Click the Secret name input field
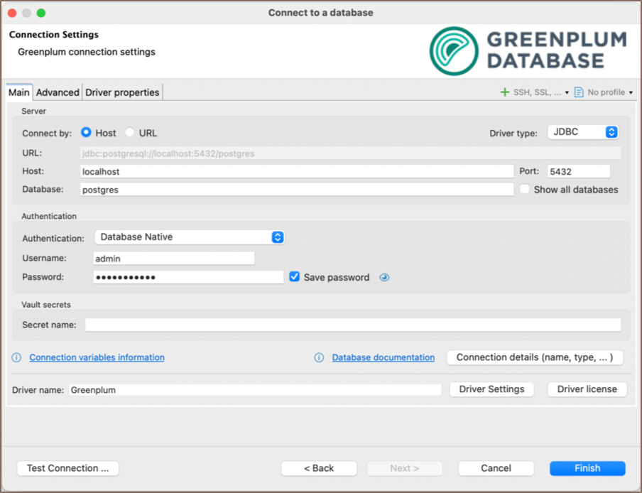Image resolution: width=642 pixels, height=493 pixels. tap(353, 325)
